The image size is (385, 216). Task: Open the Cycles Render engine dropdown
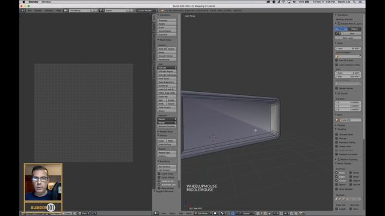click(147, 11)
